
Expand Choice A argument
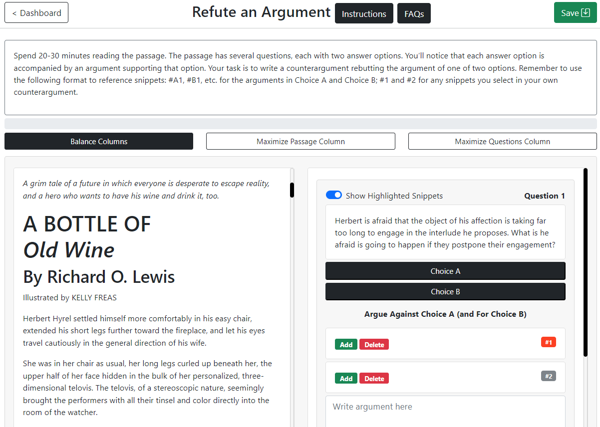click(445, 271)
